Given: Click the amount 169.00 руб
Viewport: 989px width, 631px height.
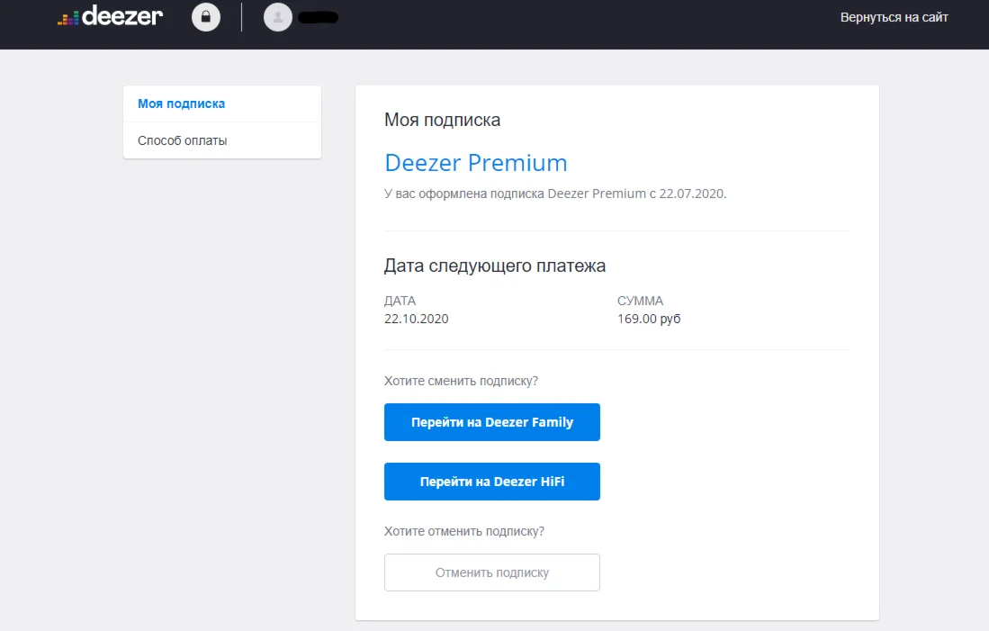Looking at the screenshot, I should [649, 319].
